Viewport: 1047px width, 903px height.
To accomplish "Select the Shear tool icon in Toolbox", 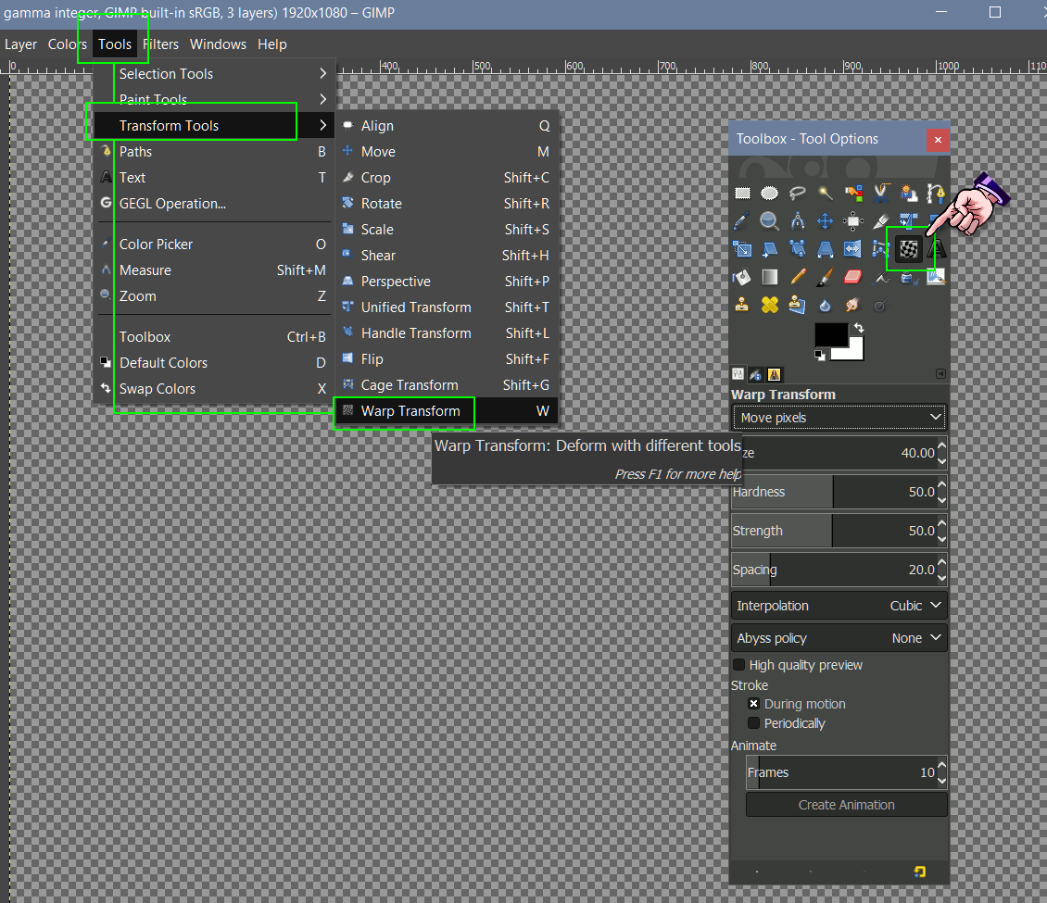I will click(770, 249).
